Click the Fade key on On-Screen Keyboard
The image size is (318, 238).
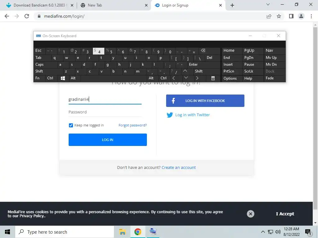(275, 78)
